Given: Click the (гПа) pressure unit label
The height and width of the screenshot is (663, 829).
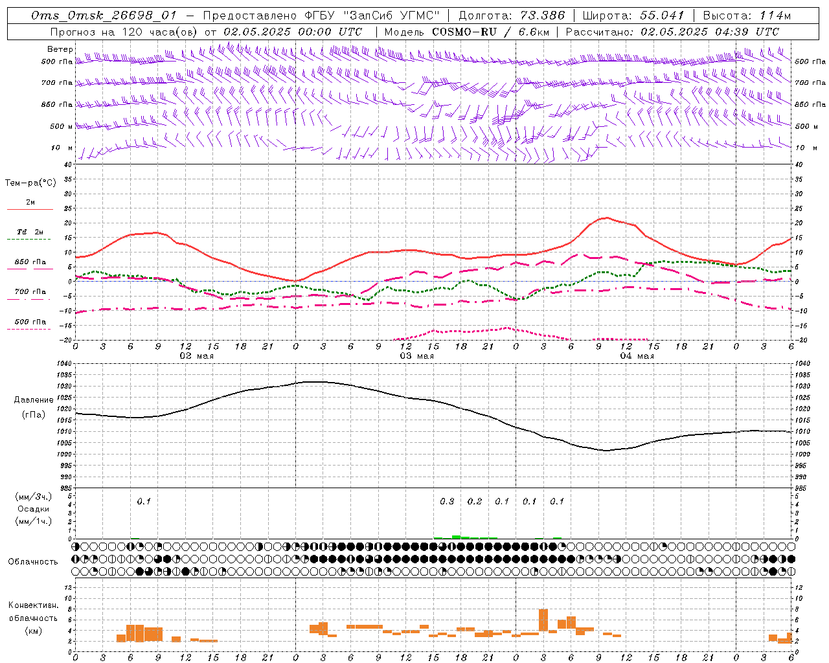Looking at the screenshot, I should 34,415.
